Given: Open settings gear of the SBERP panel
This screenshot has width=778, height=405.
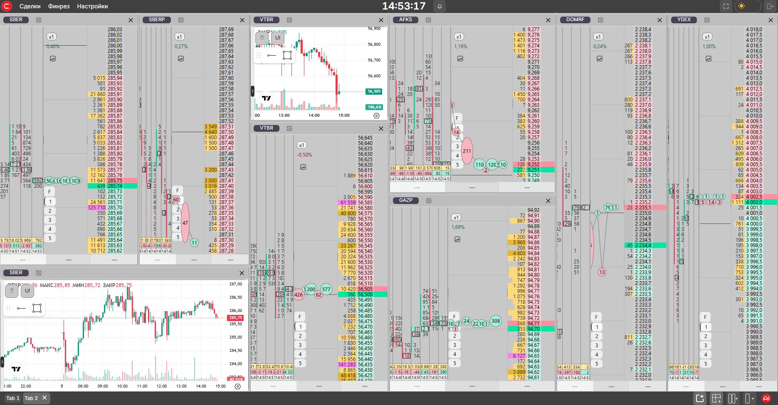Looking at the screenshot, I should pyautogui.click(x=181, y=20).
